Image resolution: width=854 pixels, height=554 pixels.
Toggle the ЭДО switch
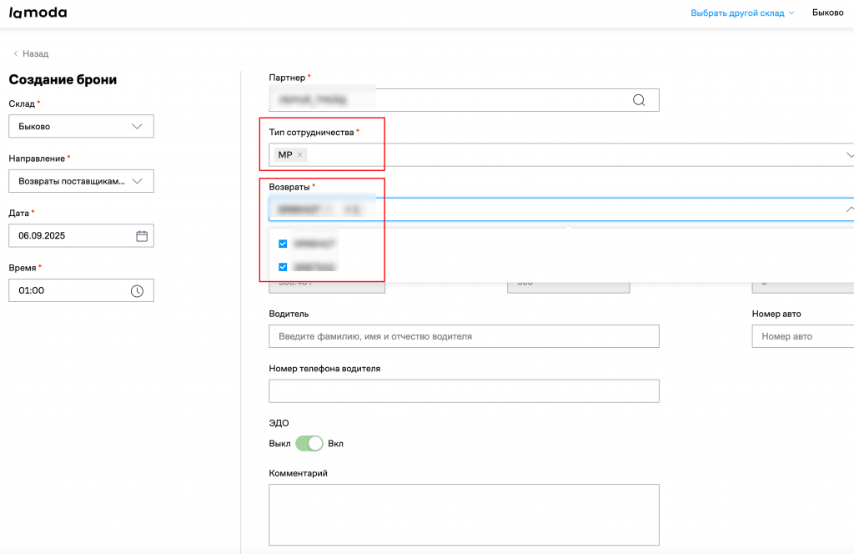[309, 444]
